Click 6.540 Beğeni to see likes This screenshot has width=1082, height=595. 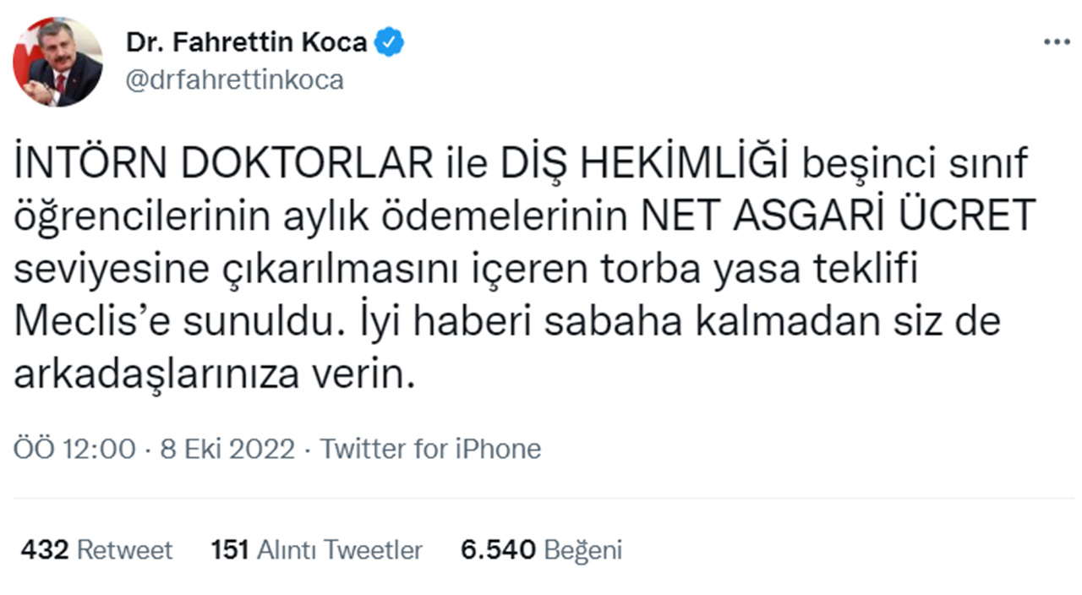tap(541, 549)
